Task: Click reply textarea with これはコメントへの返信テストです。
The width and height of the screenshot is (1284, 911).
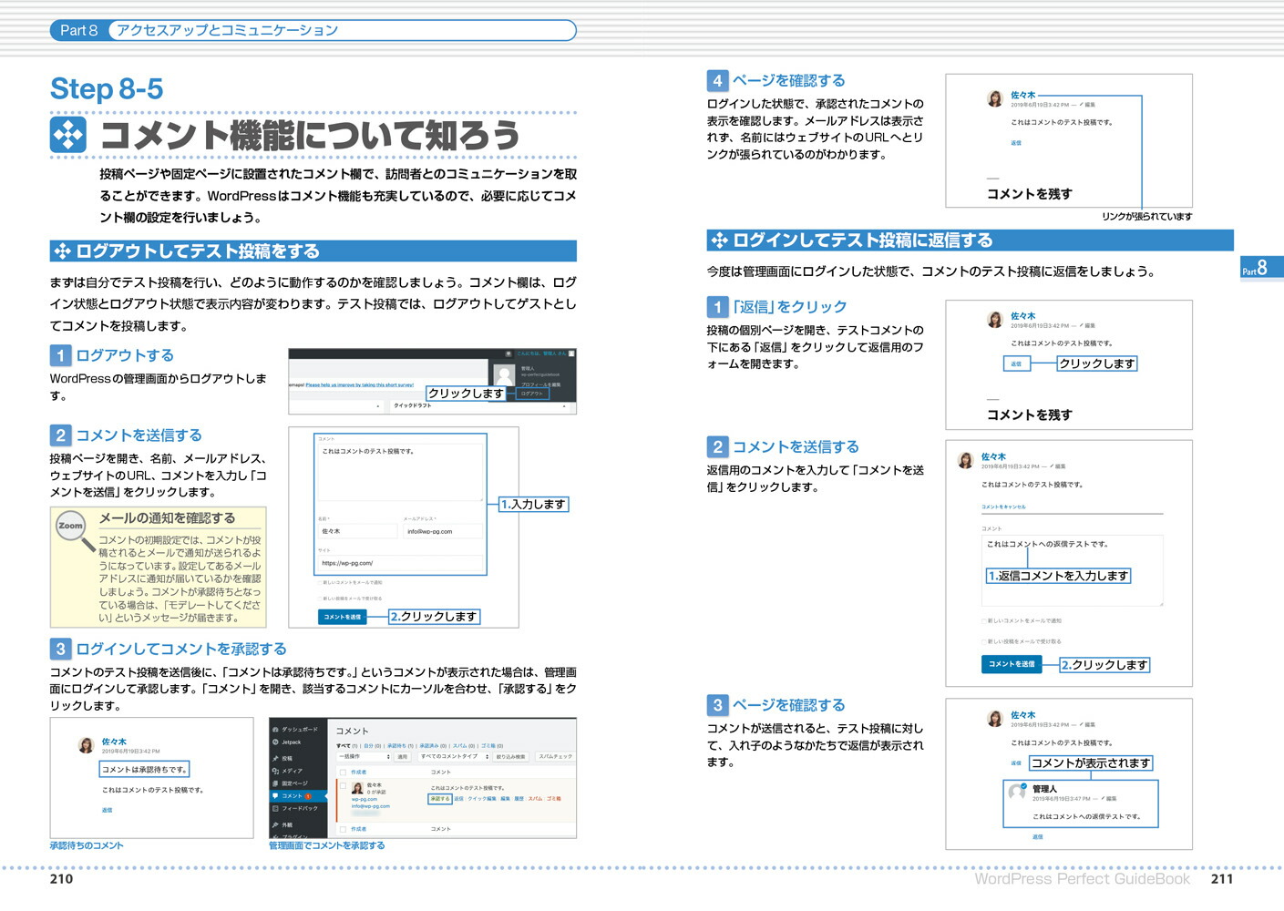Action: 1073,570
